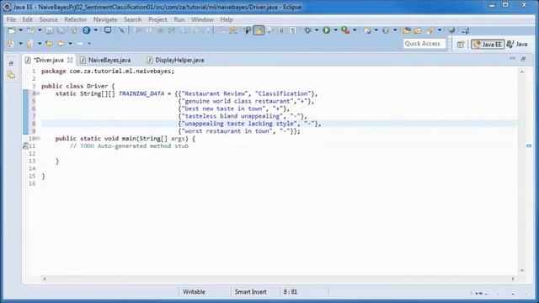Open the Run menu
Image resolution: width=539 pixels, height=303 pixels.
point(179,19)
